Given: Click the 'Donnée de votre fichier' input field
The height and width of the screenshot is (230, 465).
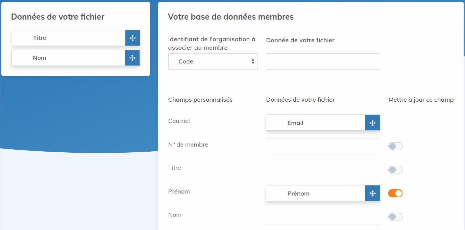Looking at the screenshot, I should (323, 61).
